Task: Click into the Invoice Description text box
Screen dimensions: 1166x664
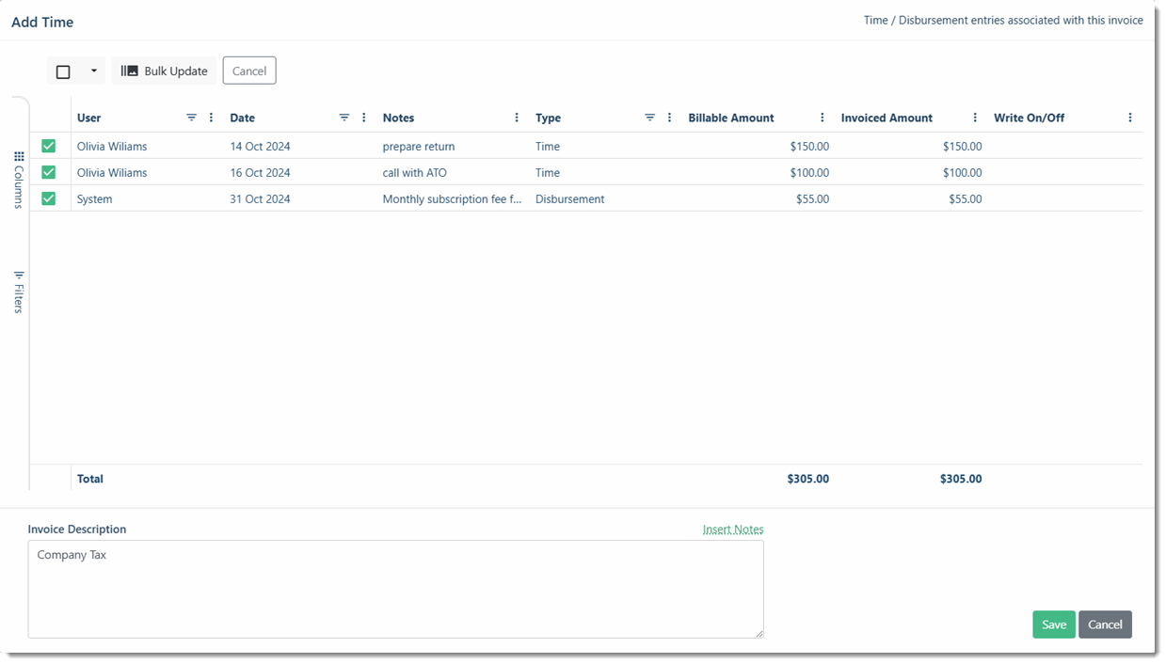Action: pos(395,589)
